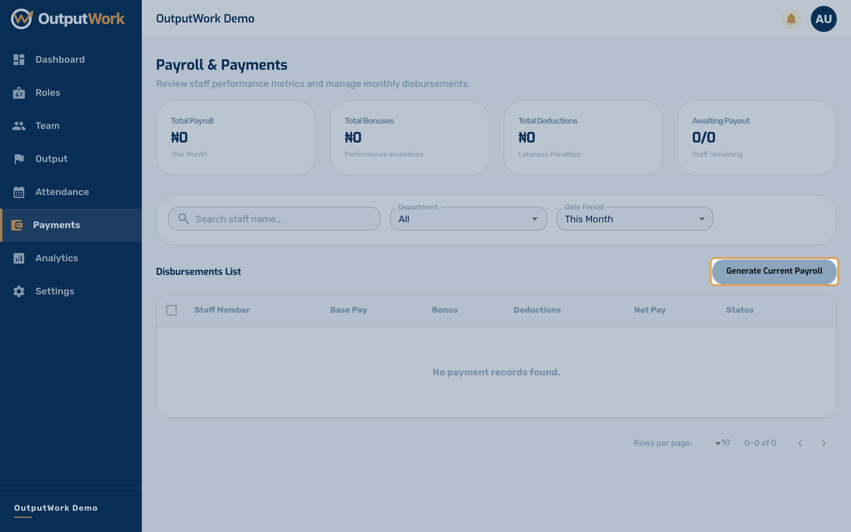Click the Total Bonuses card
Screen dimensions: 851x532
click(x=409, y=138)
